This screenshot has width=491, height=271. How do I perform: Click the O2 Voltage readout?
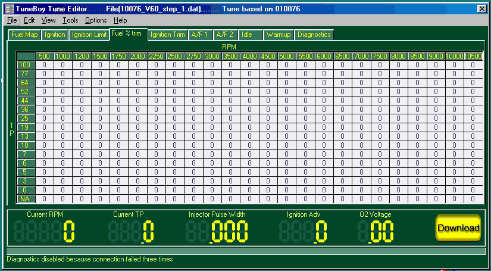point(376,231)
